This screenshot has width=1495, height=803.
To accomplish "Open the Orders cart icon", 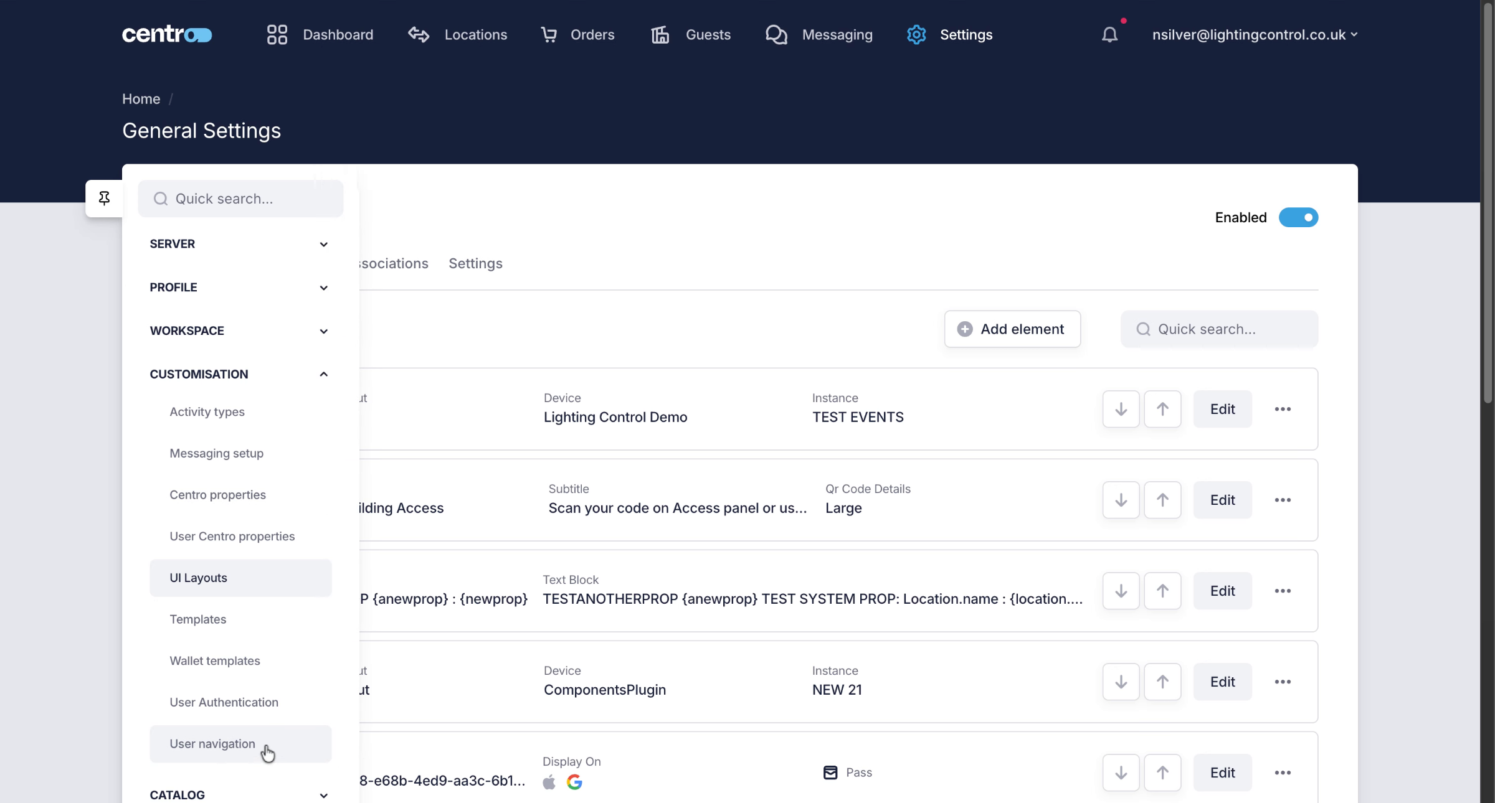I will 549,34.
